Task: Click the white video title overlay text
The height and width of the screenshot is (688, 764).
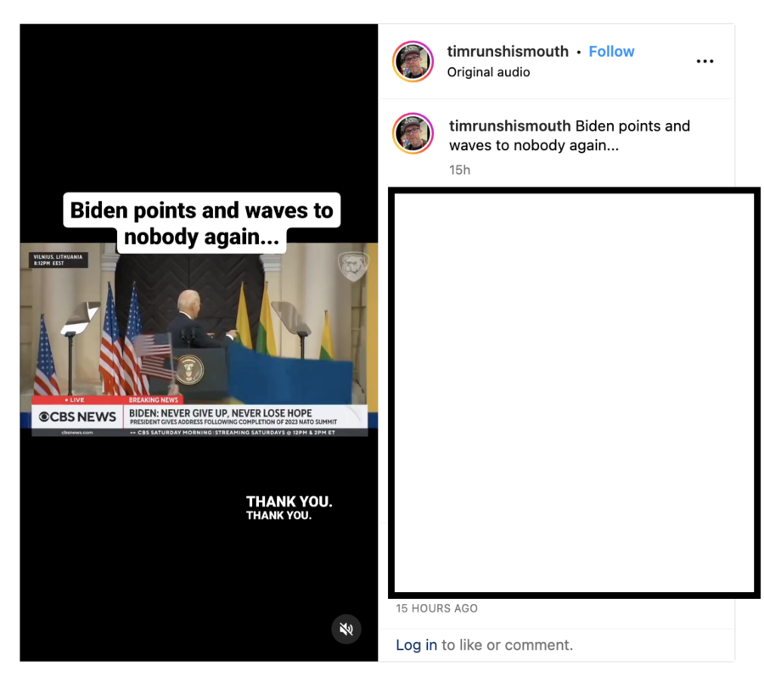Action: 202,223
